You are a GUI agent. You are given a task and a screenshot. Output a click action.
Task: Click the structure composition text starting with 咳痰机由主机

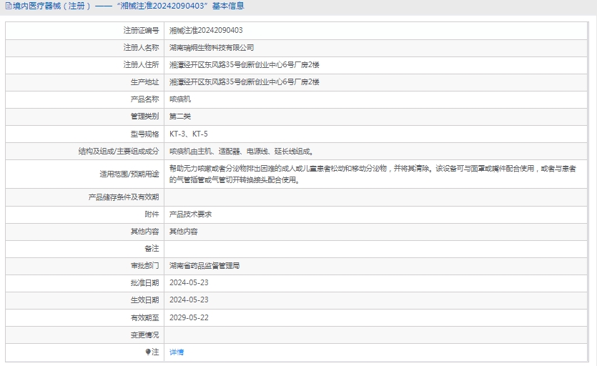[x=241, y=152]
